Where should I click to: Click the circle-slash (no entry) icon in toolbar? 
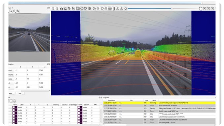tap(94, 9)
